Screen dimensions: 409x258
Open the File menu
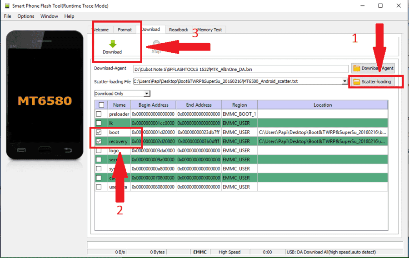(x=8, y=16)
